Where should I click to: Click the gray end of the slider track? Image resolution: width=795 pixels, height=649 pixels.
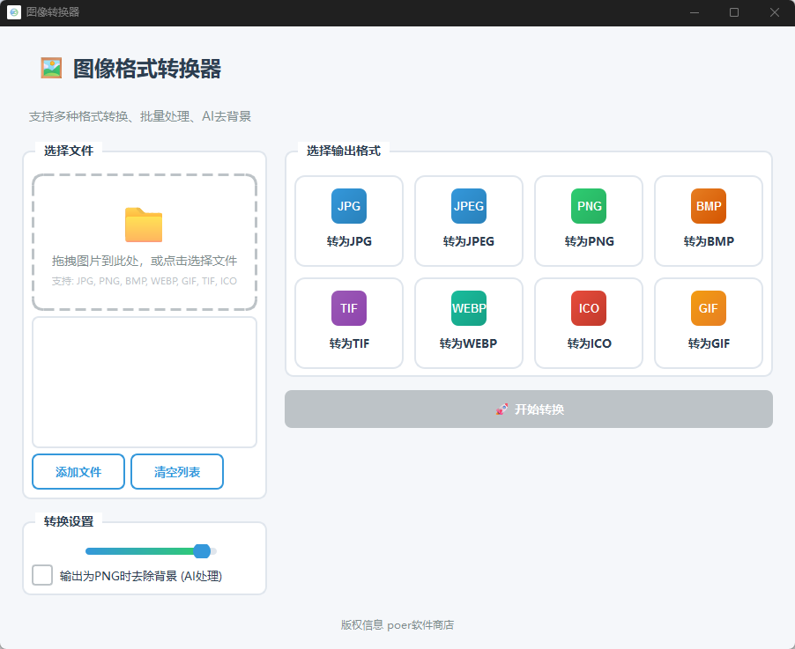coord(213,551)
